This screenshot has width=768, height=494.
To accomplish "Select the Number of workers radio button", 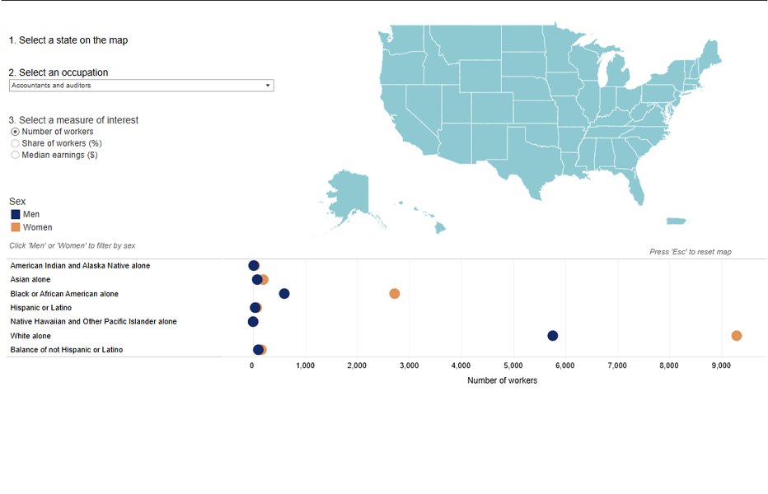I will [15, 132].
